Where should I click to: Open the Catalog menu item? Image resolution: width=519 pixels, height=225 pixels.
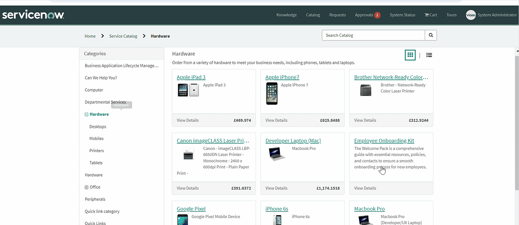(x=313, y=15)
